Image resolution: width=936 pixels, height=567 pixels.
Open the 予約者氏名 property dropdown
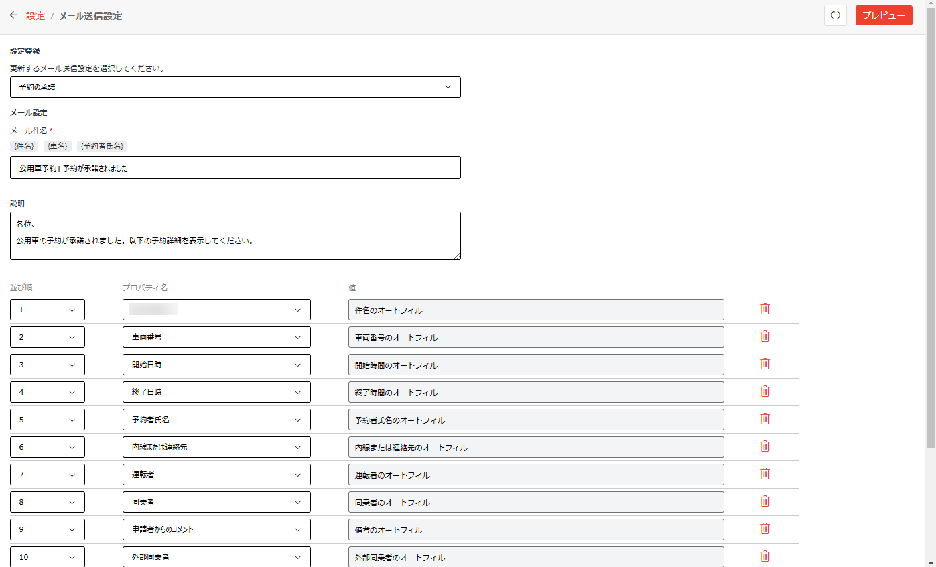216,420
